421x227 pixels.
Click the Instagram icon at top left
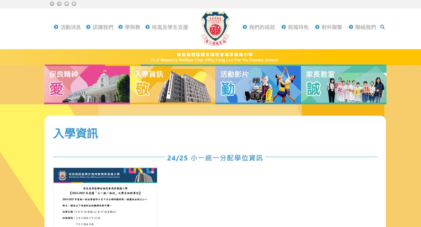click(x=59, y=4)
